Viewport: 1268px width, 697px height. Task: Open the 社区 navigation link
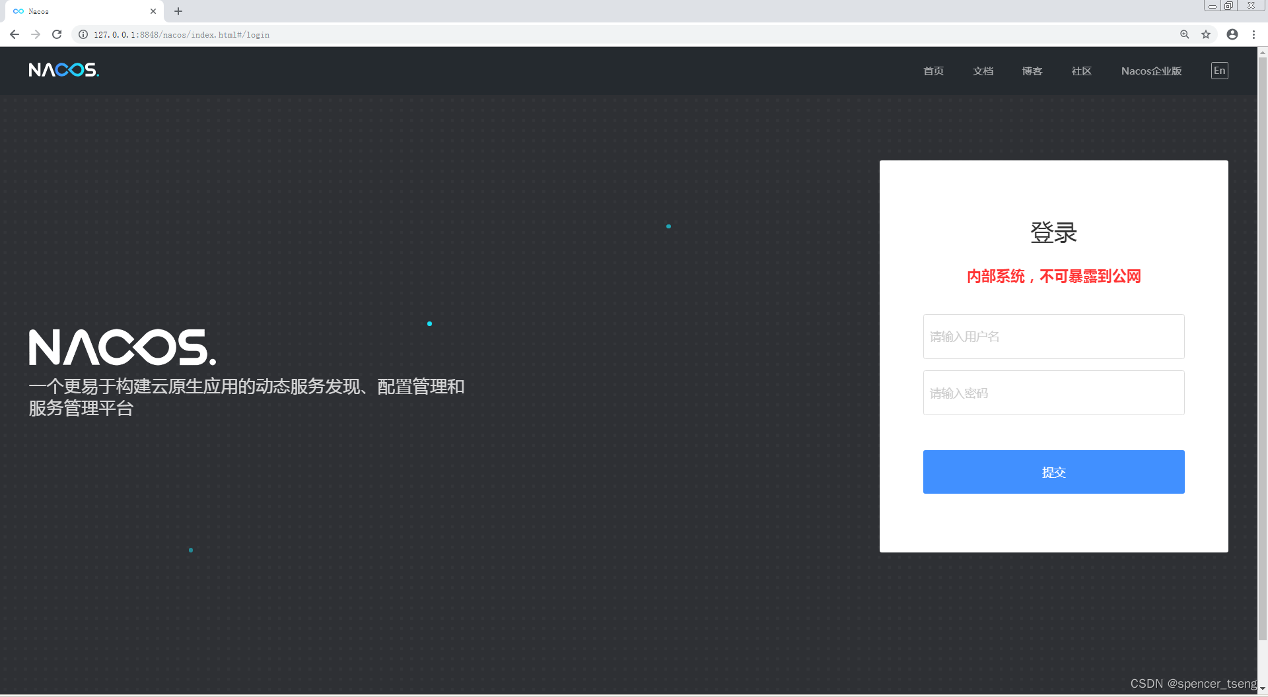pyautogui.click(x=1081, y=71)
